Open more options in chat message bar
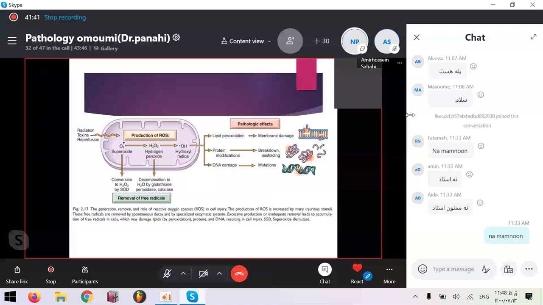 coord(529,269)
